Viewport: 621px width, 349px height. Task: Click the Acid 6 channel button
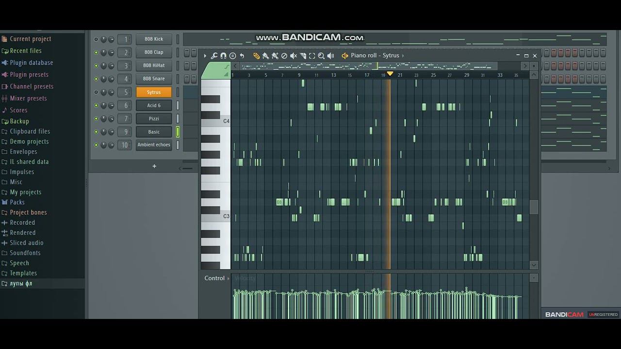tap(154, 105)
